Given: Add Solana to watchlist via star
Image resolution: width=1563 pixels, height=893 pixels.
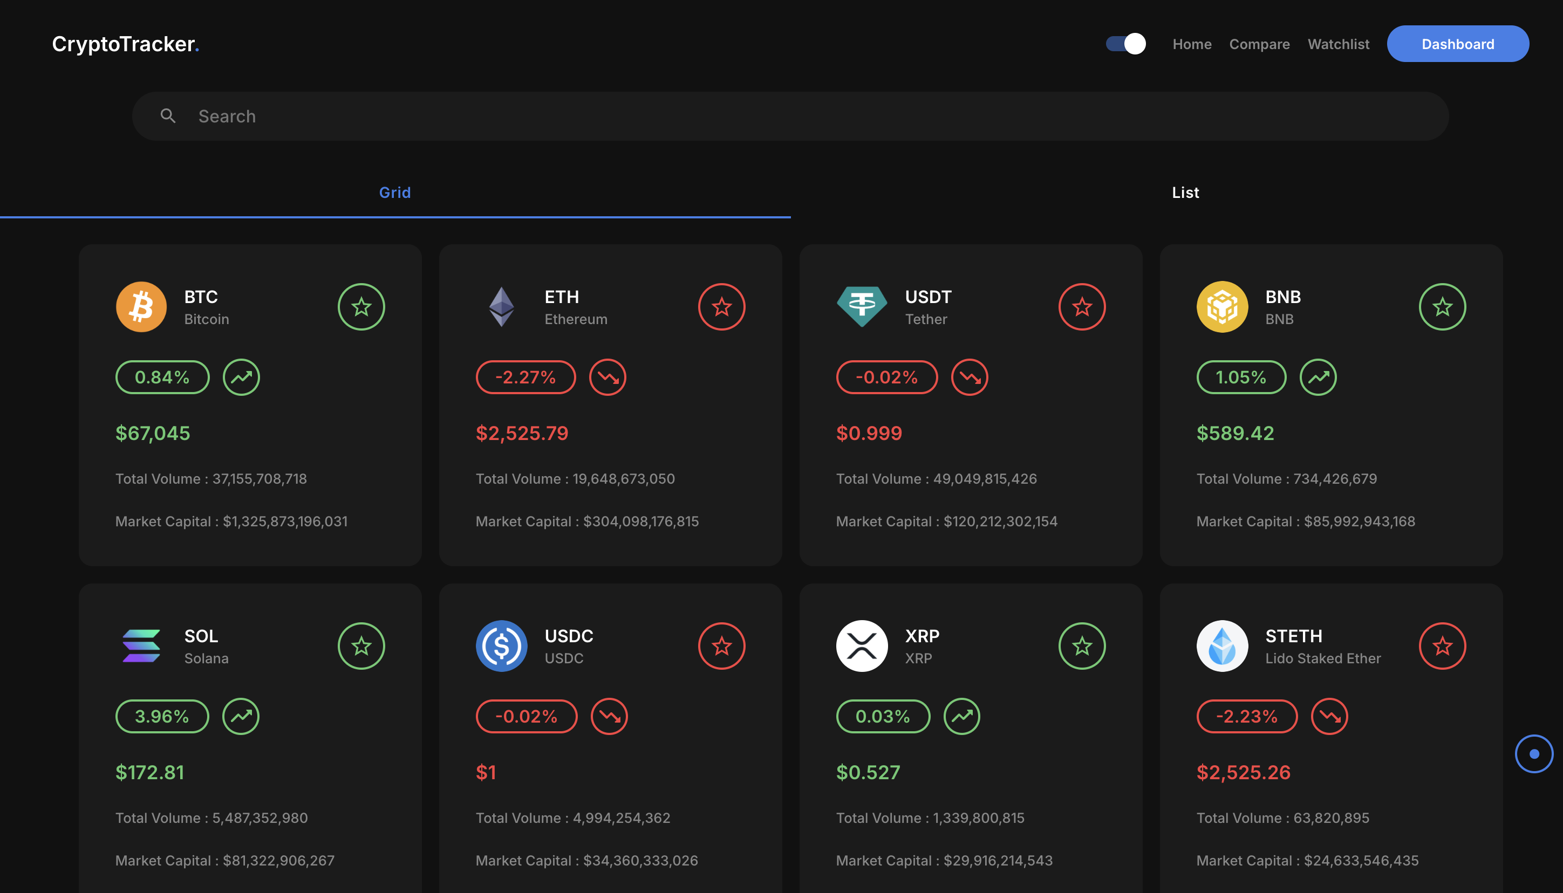Looking at the screenshot, I should [x=361, y=646].
